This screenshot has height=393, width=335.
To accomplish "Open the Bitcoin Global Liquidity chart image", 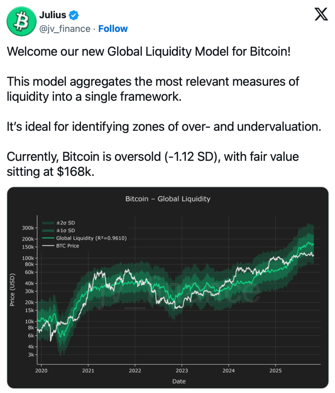I will click(168, 288).
